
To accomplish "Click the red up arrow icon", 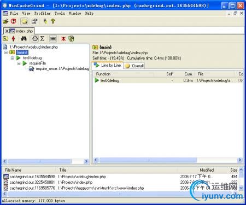I will (x=13, y=39).
